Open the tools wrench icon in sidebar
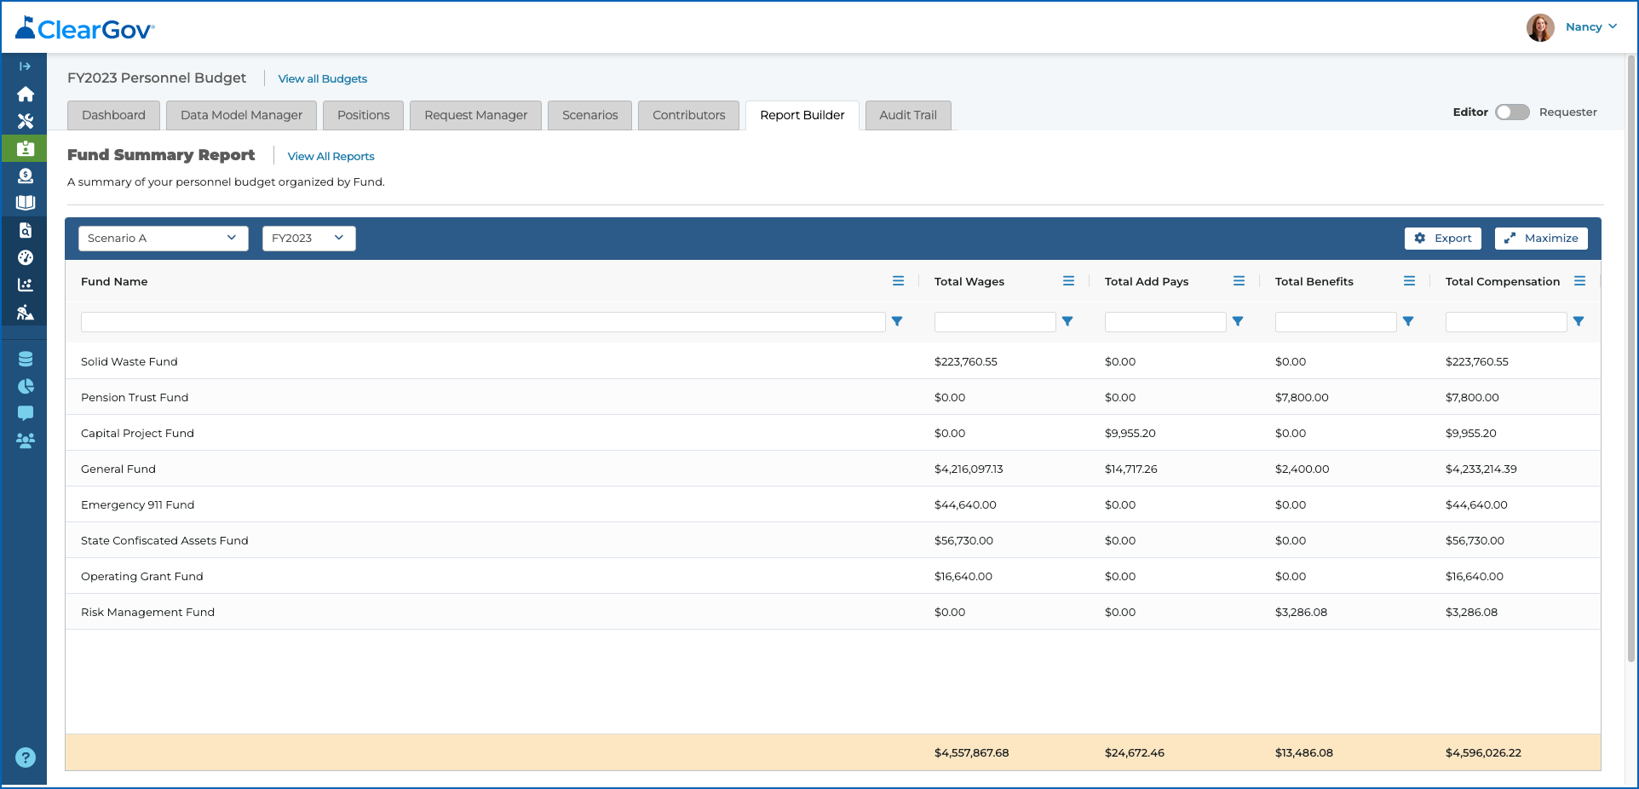 click(26, 121)
